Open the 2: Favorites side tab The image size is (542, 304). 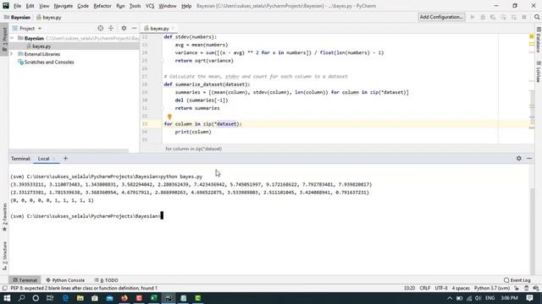(4, 217)
